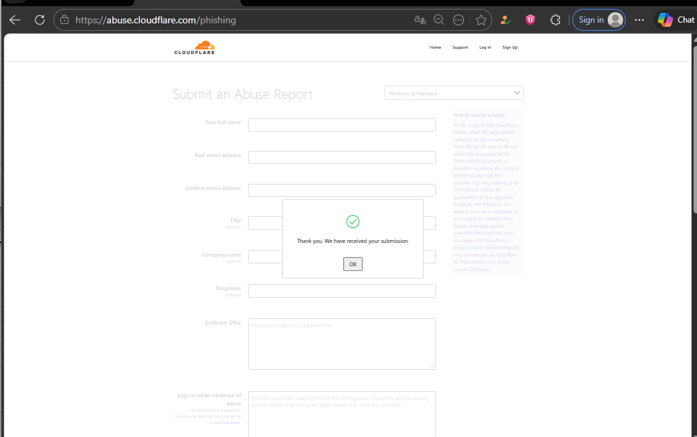Open the Support nav link
Viewport: 697px width, 437px height.
click(460, 47)
